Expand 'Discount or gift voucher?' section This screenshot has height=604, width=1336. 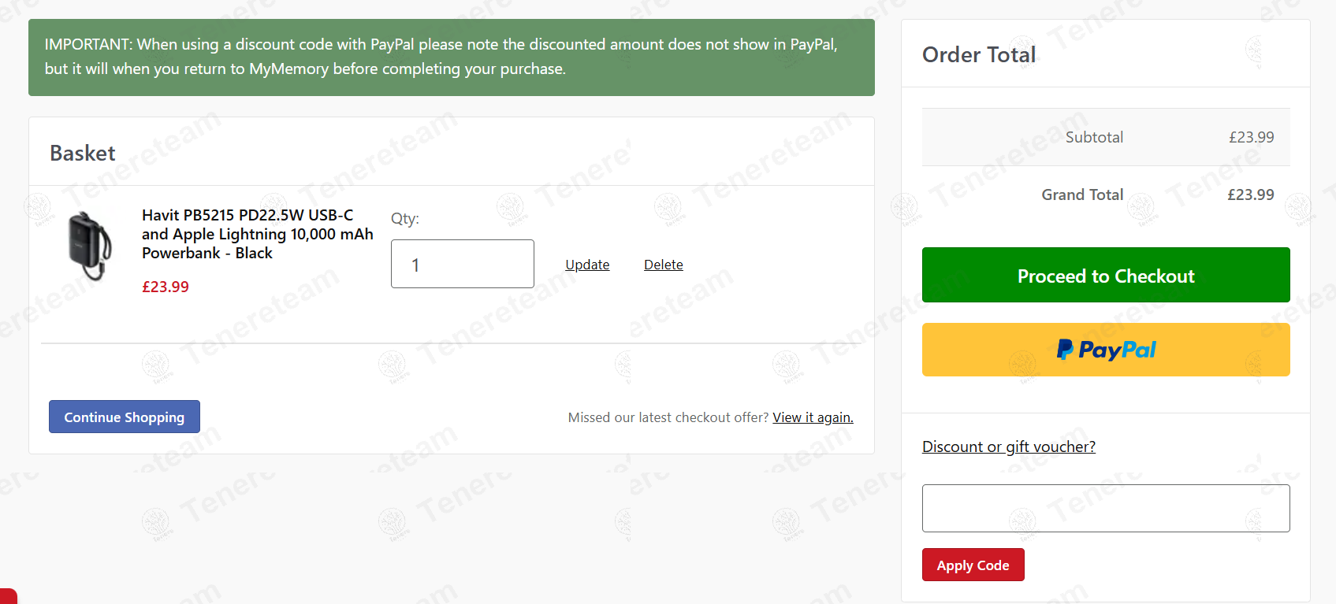coord(1008,447)
